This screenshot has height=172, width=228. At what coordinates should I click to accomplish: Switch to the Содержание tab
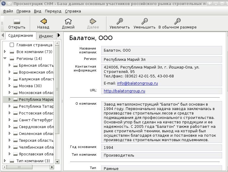(21, 36)
